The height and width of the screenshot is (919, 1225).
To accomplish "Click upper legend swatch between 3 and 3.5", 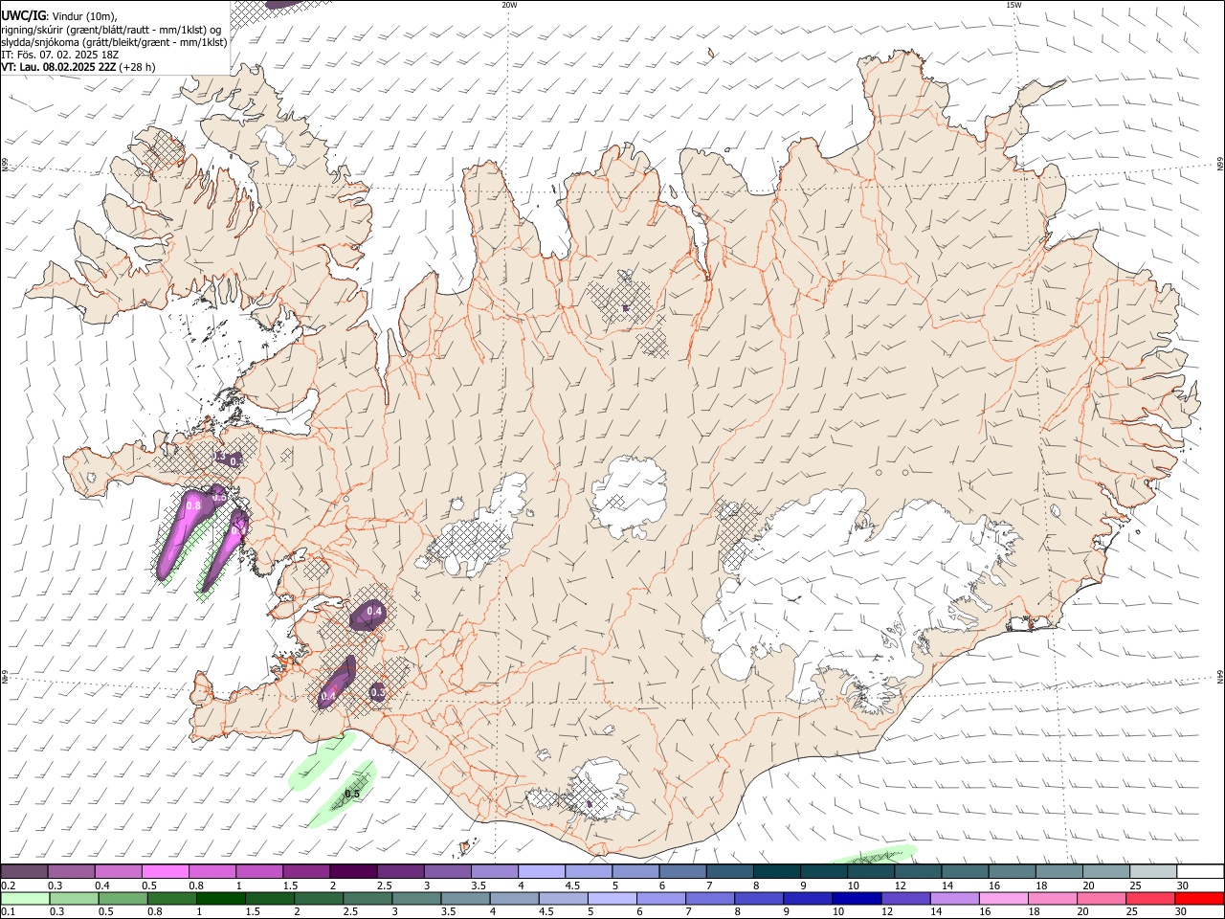I will click(447, 871).
